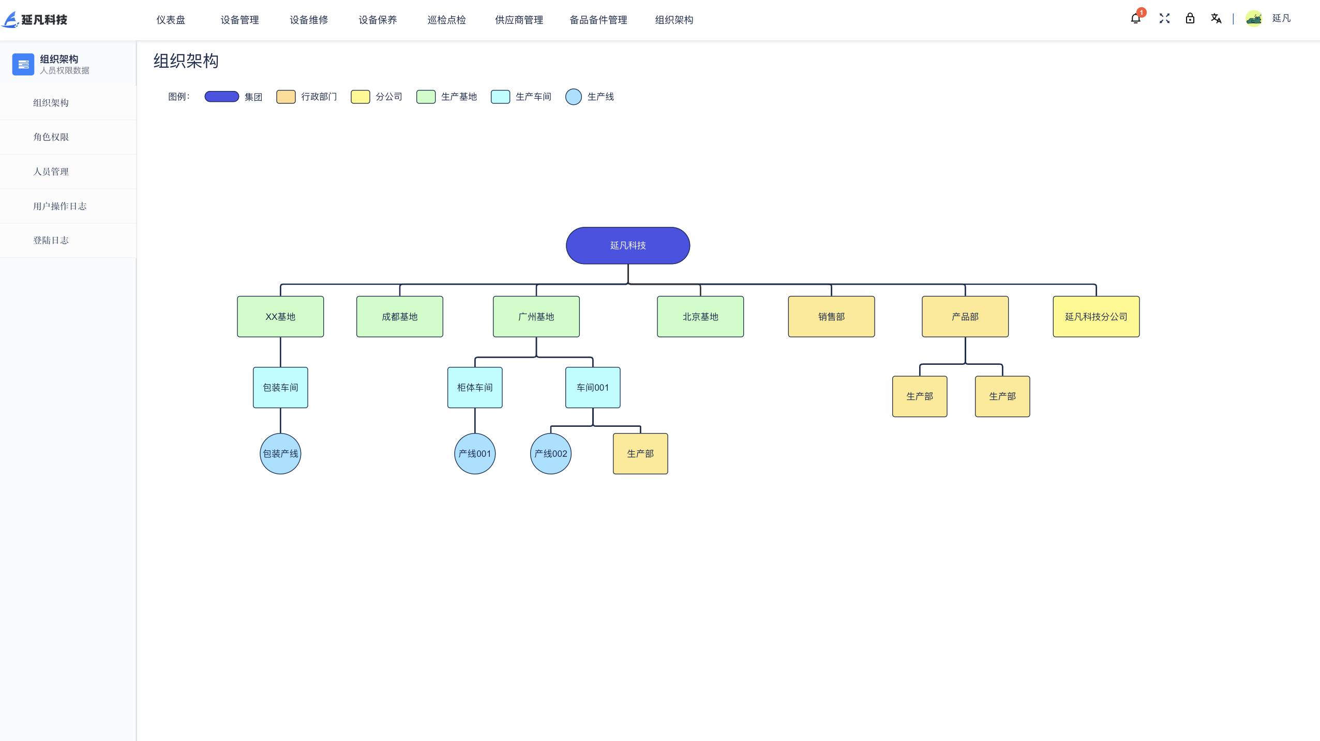1320x741 pixels.
Task: Select the 广州基地 node
Action: pyautogui.click(x=536, y=317)
